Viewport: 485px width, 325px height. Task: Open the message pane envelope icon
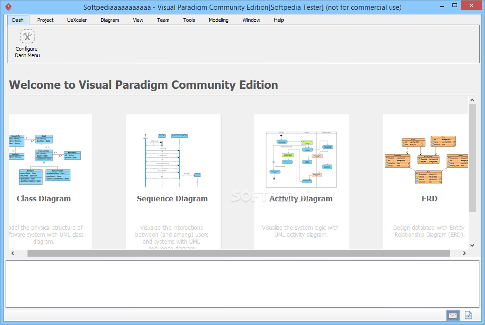click(453, 315)
